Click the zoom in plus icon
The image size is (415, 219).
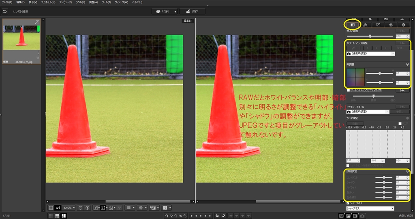click(87, 208)
